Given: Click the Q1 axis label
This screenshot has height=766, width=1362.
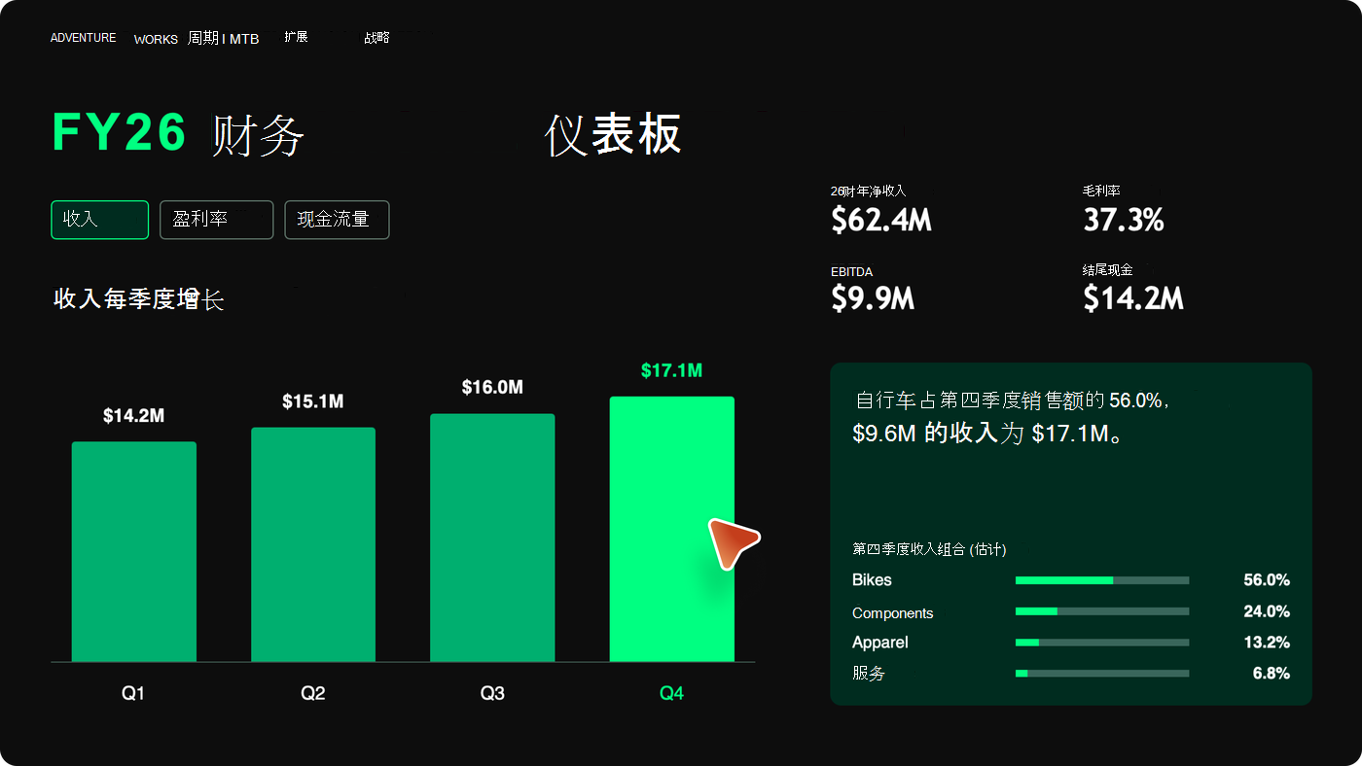Looking at the screenshot, I should 134,693.
